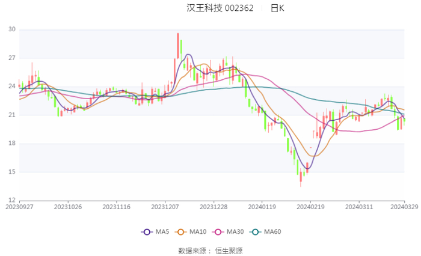Click the 20231228 x-axis date

coord(214,206)
